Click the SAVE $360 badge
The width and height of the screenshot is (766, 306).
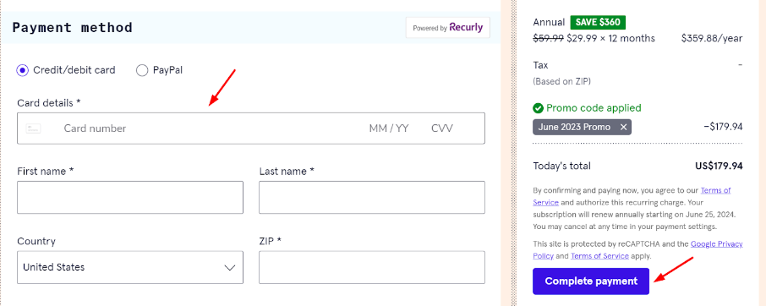pyautogui.click(x=598, y=23)
